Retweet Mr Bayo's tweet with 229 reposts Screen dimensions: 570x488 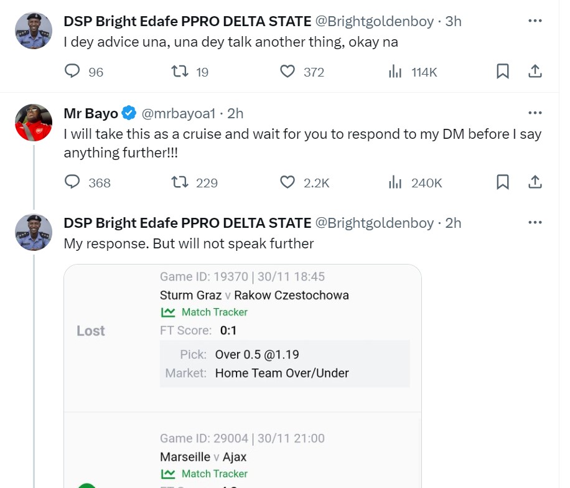pos(180,182)
